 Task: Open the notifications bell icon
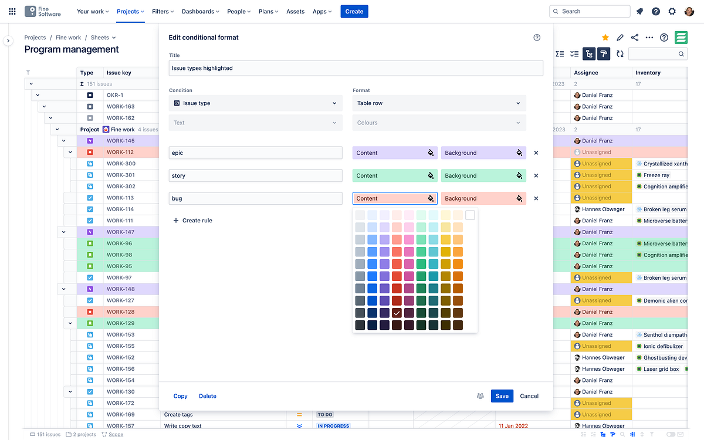click(x=639, y=11)
